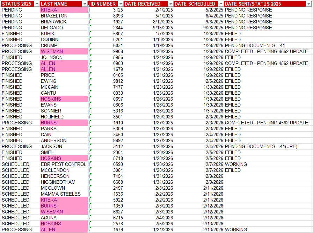313x233 pixels.
Task: Click the HOLIFIELD last name cell
Action: tap(52, 117)
